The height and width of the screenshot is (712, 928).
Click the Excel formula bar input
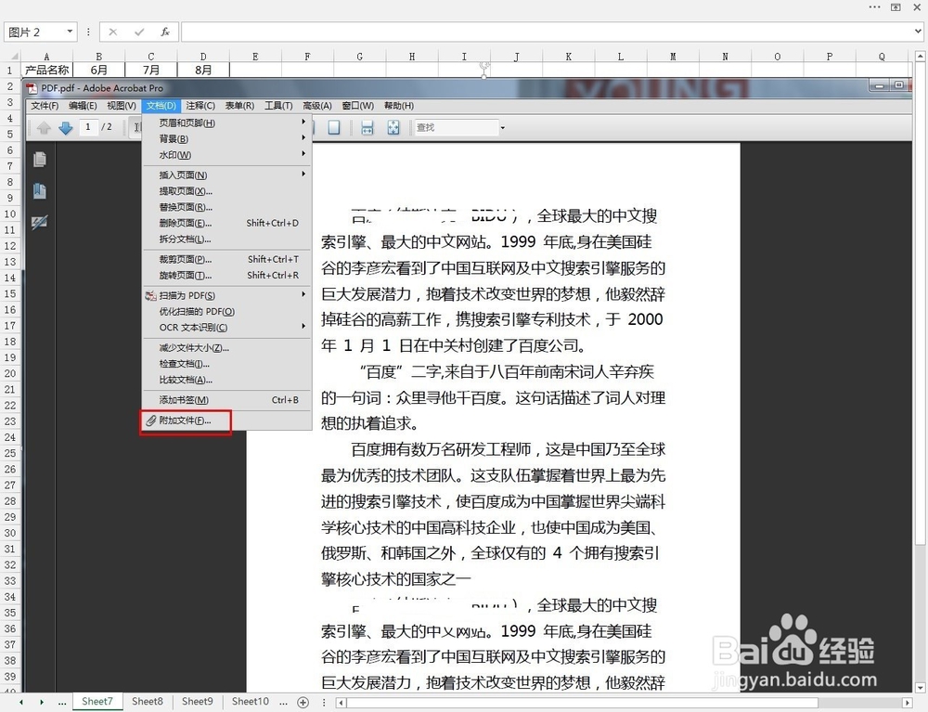point(548,32)
